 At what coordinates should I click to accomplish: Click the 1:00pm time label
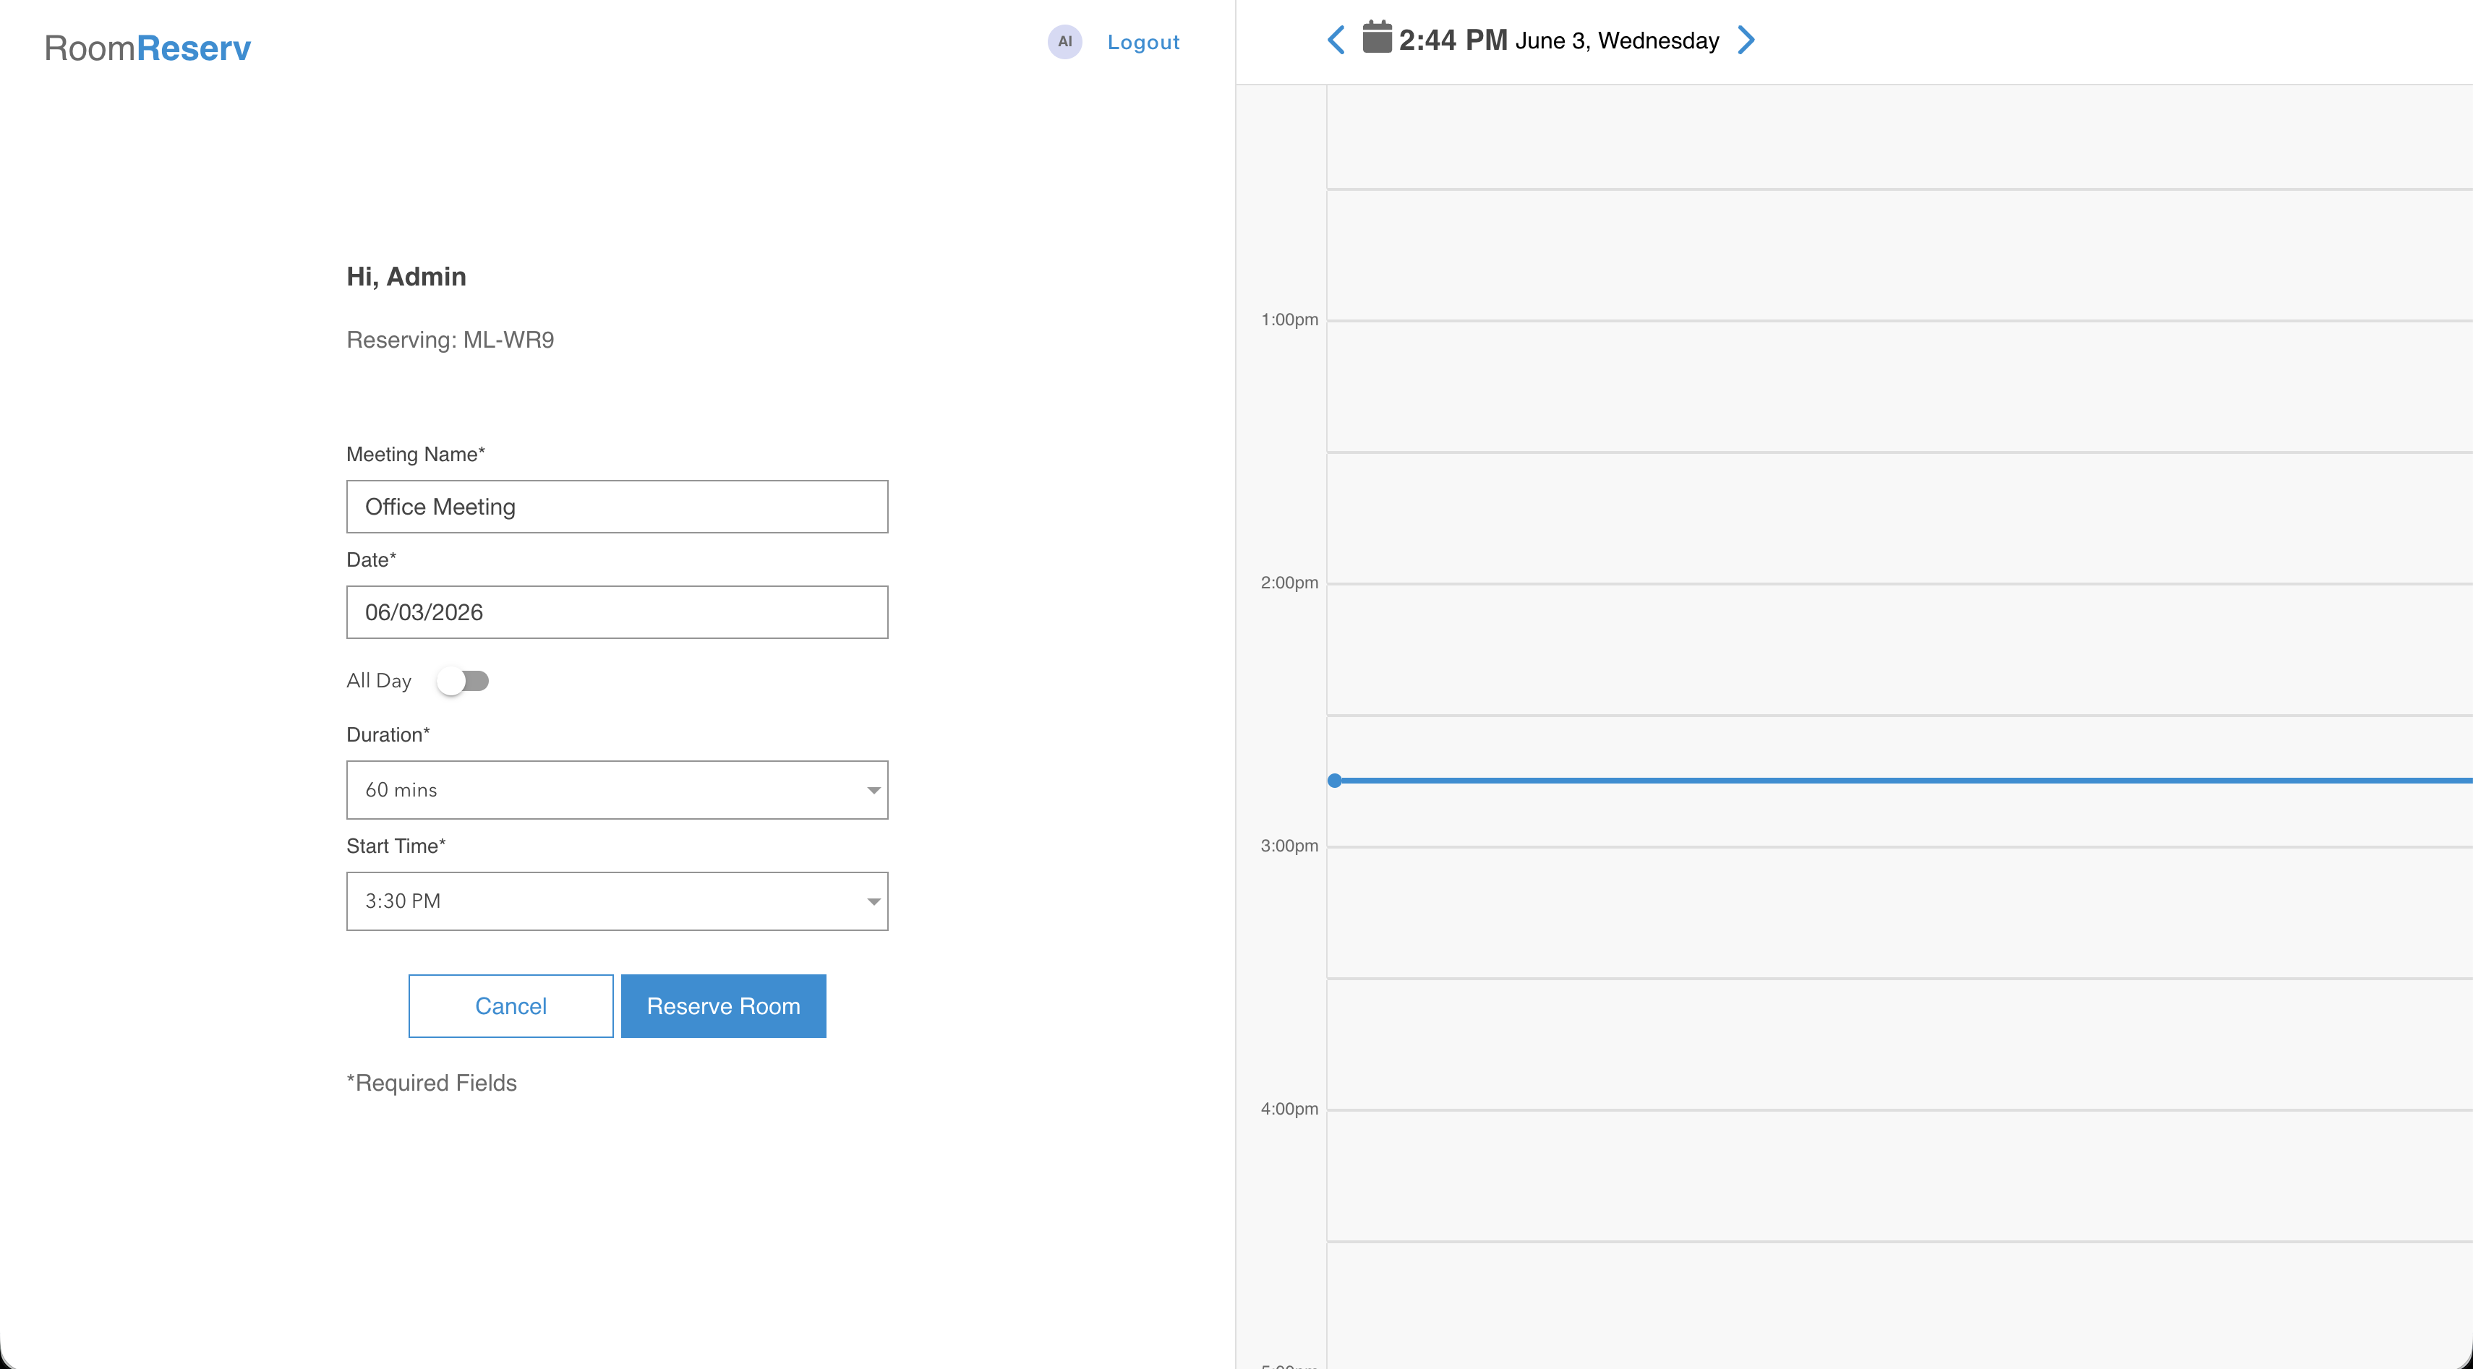(x=1289, y=319)
